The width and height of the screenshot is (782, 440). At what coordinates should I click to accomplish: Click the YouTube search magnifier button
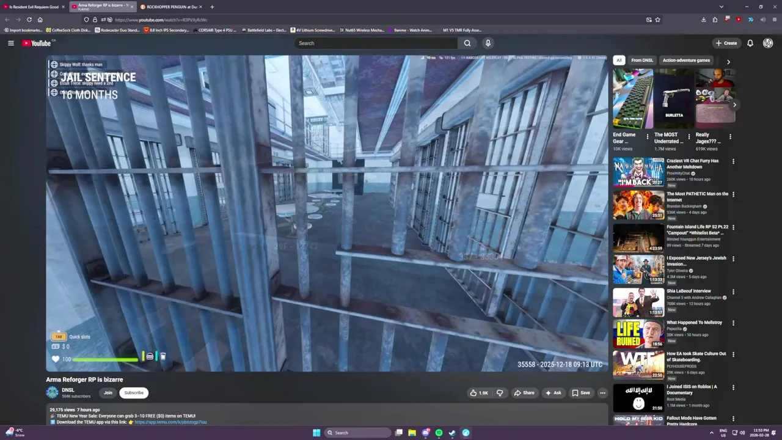(x=467, y=43)
